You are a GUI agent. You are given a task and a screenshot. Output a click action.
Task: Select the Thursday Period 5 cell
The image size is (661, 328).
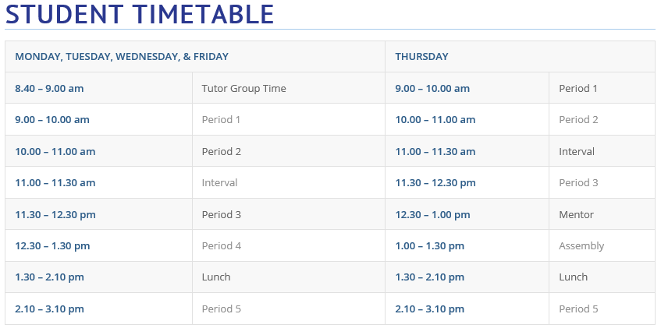pyautogui.click(x=578, y=309)
